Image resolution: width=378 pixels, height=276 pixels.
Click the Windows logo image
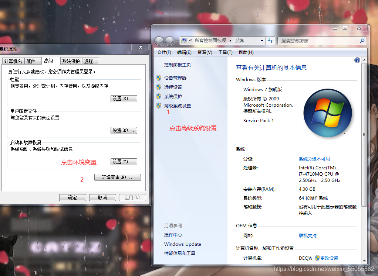pyautogui.click(x=328, y=113)
